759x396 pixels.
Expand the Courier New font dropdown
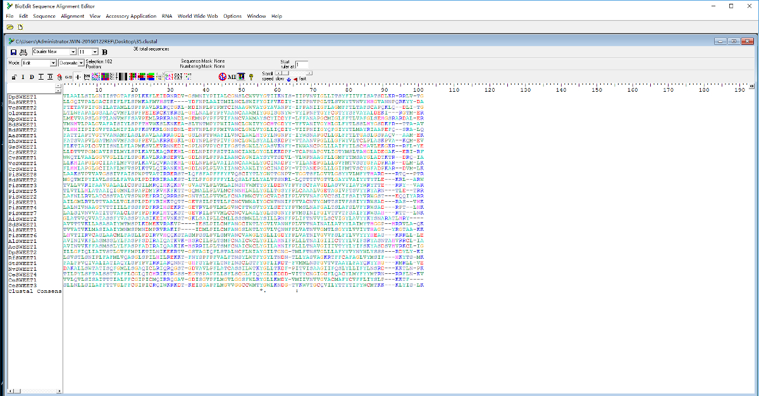[x=72, y=52]
